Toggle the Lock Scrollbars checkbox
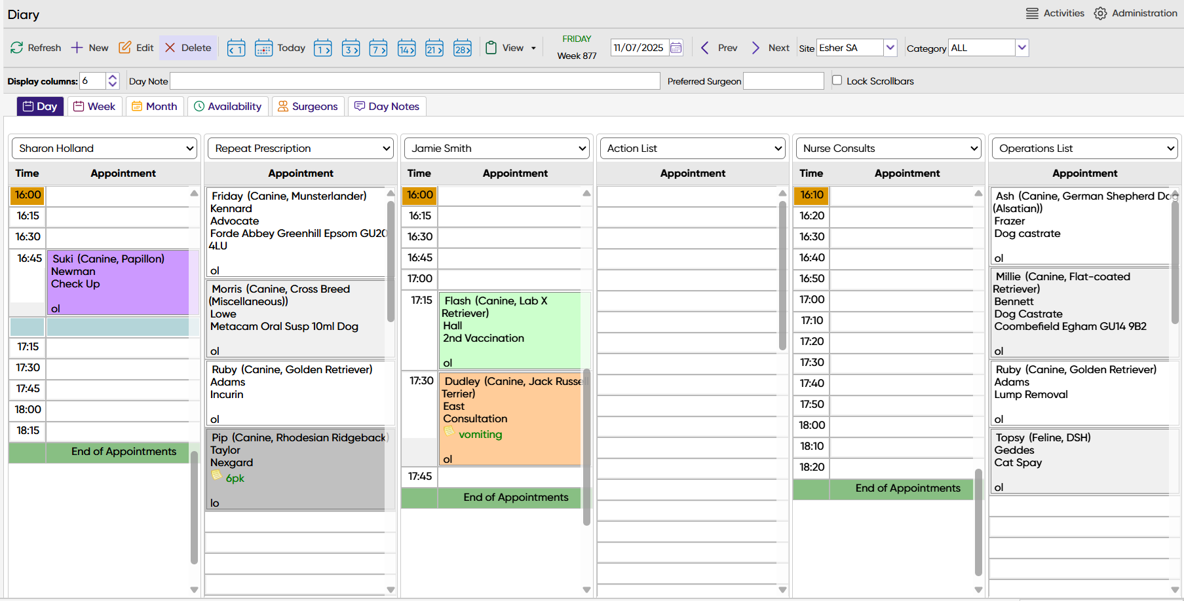Screen dimensions: 1184x601 click(837, 80)
